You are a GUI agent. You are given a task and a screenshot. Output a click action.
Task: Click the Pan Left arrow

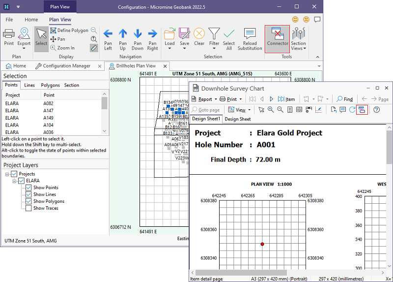pyautogui.click(x=108, y=39)
